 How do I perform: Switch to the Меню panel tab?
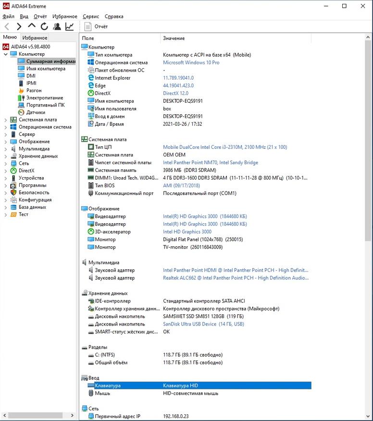(10, 37)
